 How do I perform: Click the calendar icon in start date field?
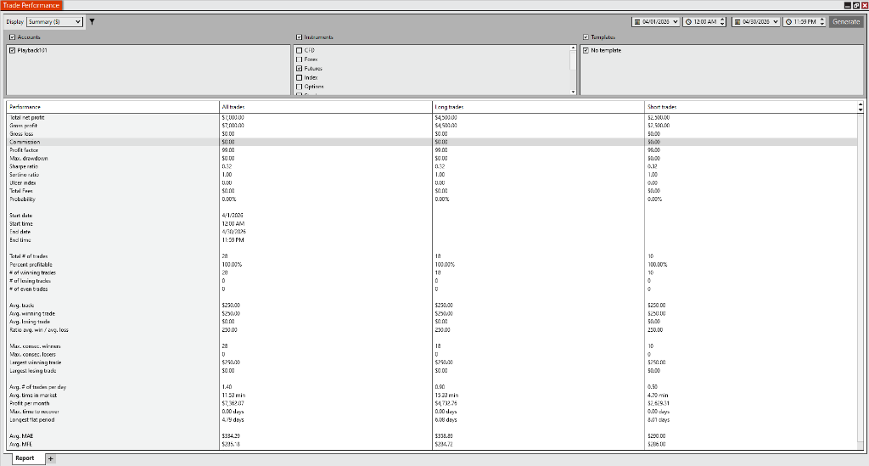click(637, 22)
